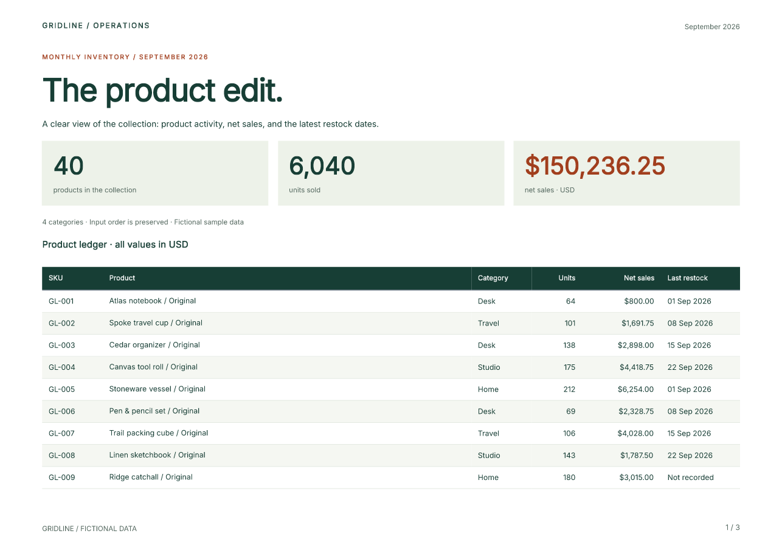This screenshot has height=553, width=782.
Task: Click The product edit. headline
Action: 162,90
